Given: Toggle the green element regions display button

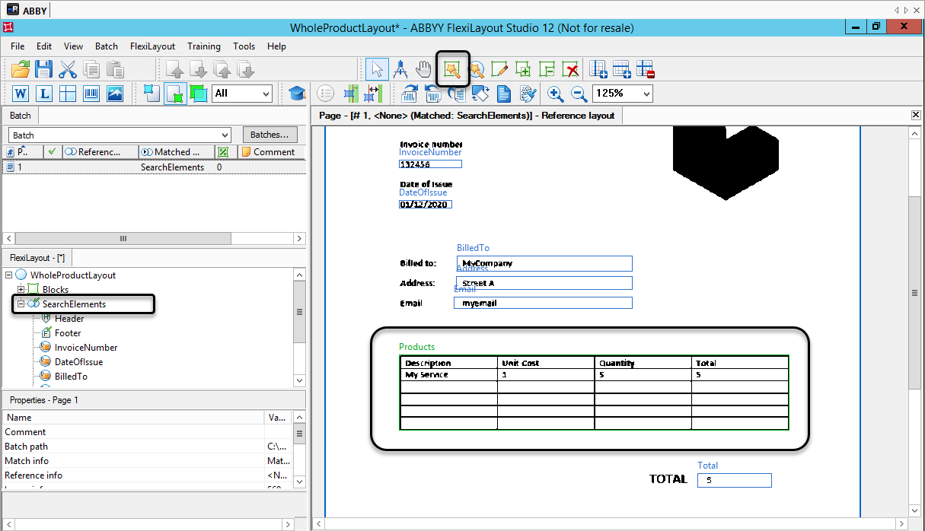Looking at the screenshot, I should (x=175, y=94).
